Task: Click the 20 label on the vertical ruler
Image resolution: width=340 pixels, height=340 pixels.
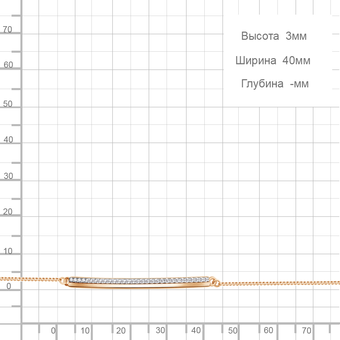Action: click(x=7, y=212)
